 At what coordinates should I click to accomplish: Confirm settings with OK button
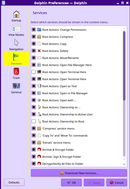point(71,182)
